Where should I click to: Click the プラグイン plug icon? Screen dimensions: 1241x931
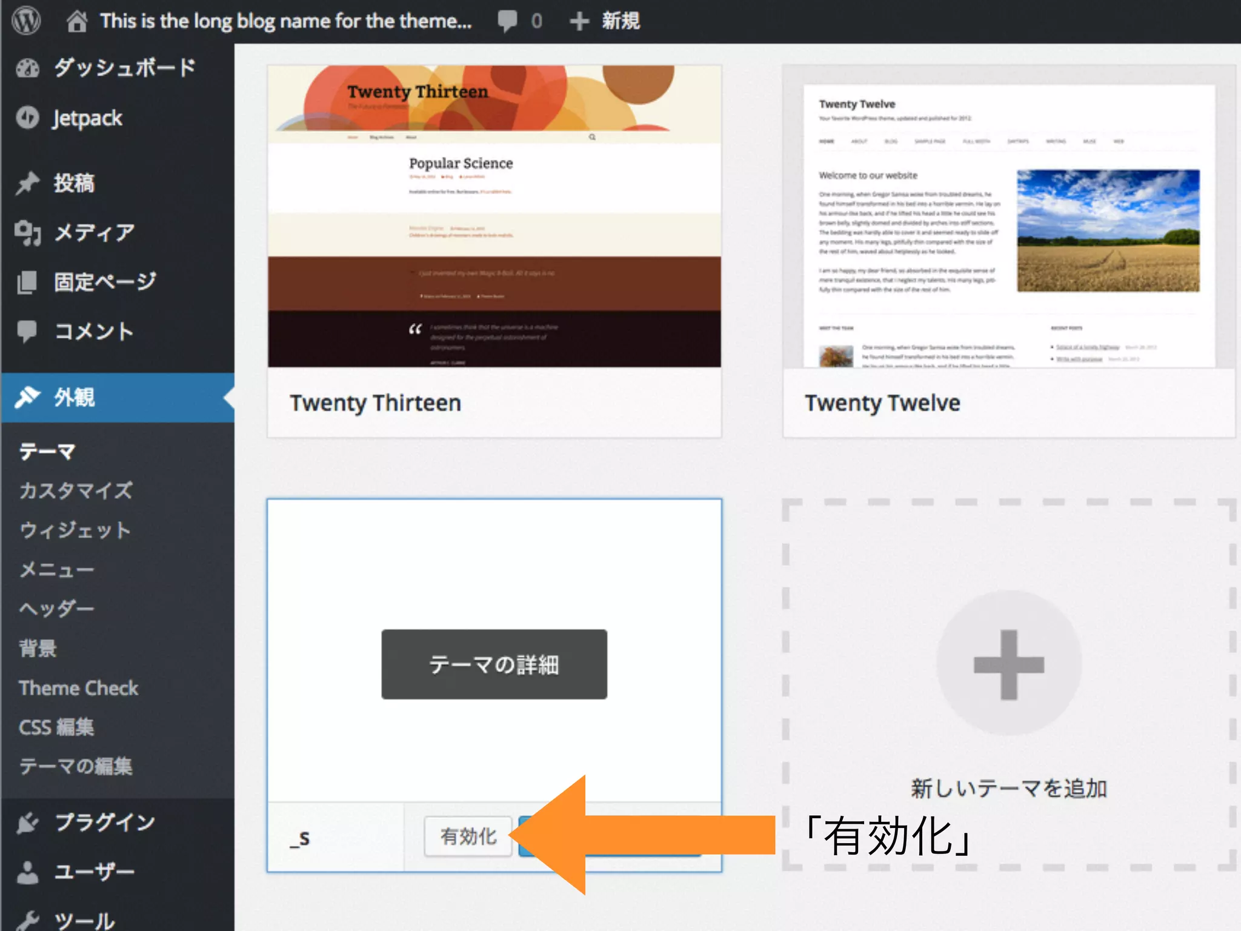27,823
